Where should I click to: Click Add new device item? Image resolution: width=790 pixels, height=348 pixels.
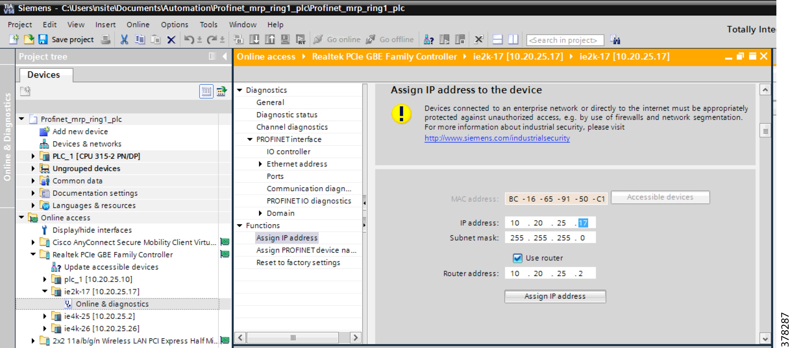coord(80,132)
